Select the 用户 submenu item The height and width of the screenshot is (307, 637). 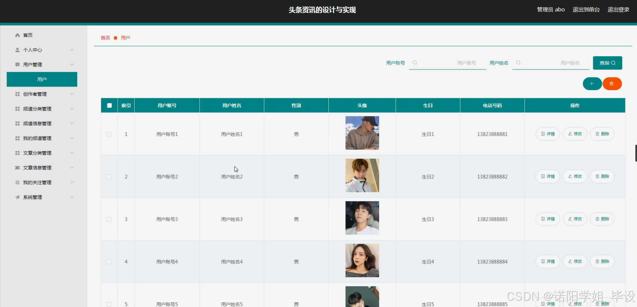42,79
